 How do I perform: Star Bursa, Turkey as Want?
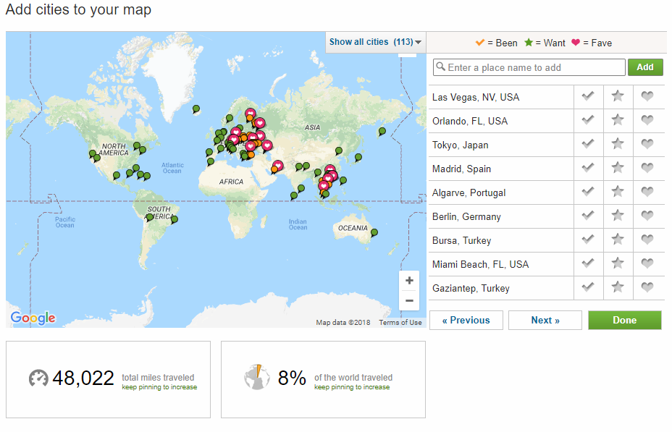click(618, 240)
